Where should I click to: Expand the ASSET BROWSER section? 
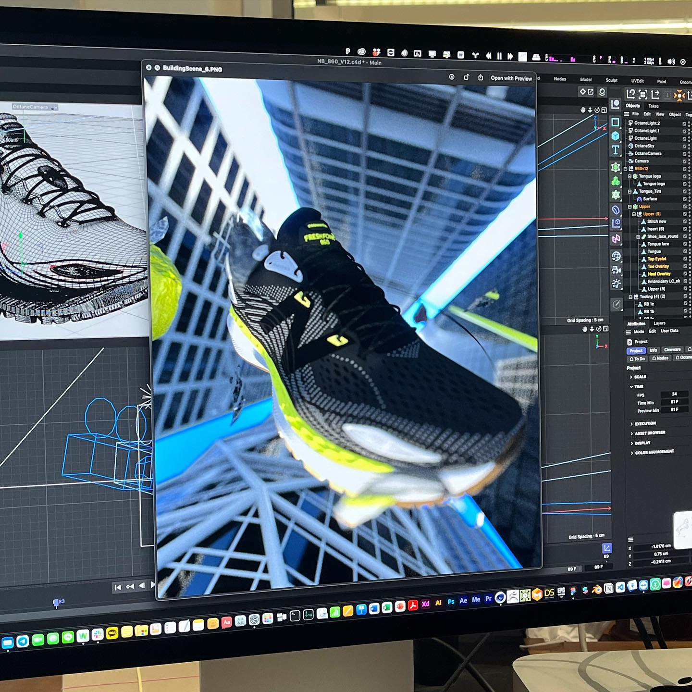point(631,433)
